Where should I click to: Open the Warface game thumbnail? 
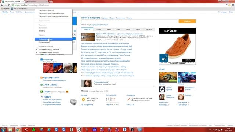(x=187, y=77)
